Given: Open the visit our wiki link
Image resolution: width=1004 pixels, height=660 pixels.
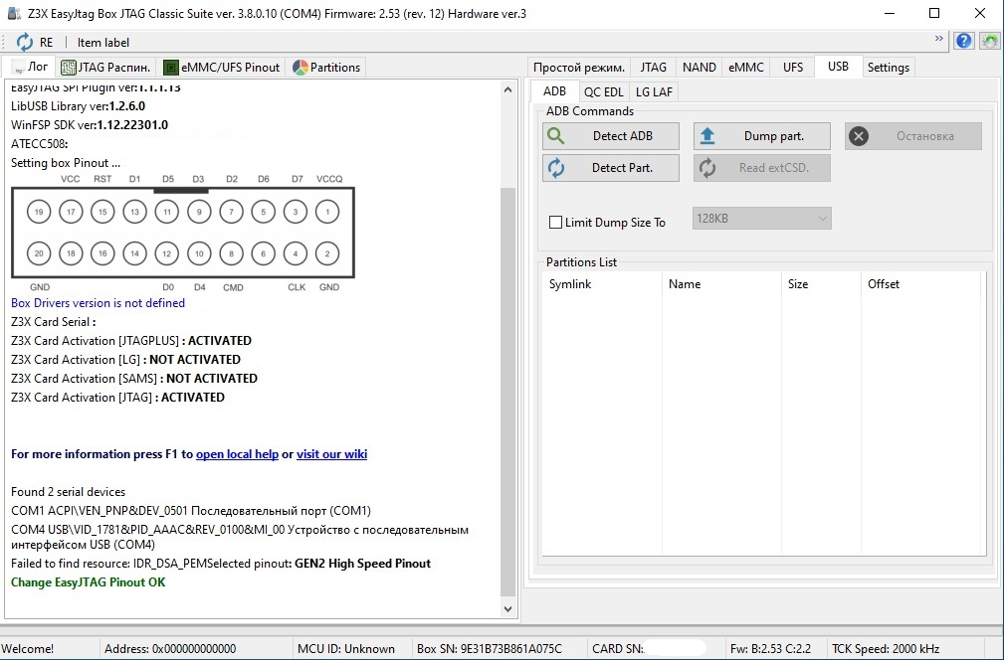Looking at the screenshot, I should [331, 454].
